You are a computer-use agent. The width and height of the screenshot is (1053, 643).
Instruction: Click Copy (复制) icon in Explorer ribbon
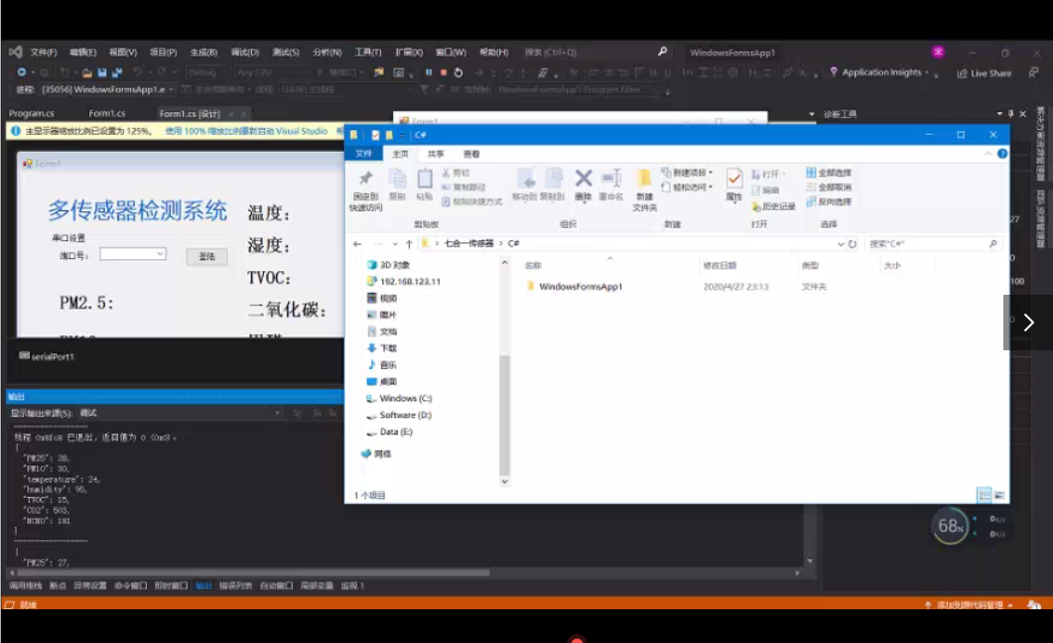click(x=397, y=185)
